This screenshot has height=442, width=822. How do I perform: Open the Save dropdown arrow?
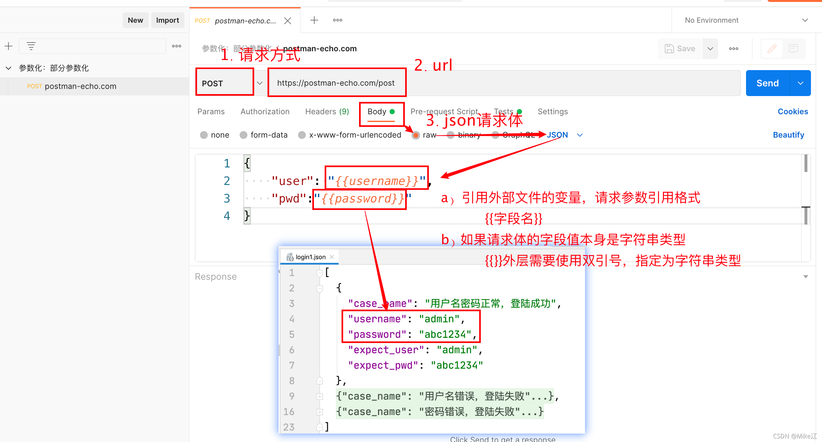click(x=710, y=49)
